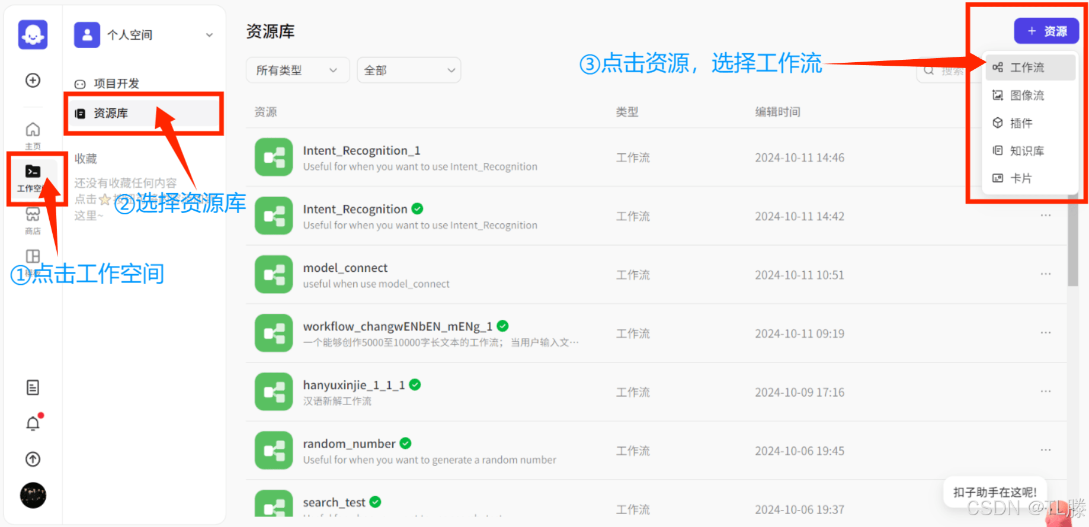
Task: Click the 汉语新解工作流 description text
Action: pos(337,401)
